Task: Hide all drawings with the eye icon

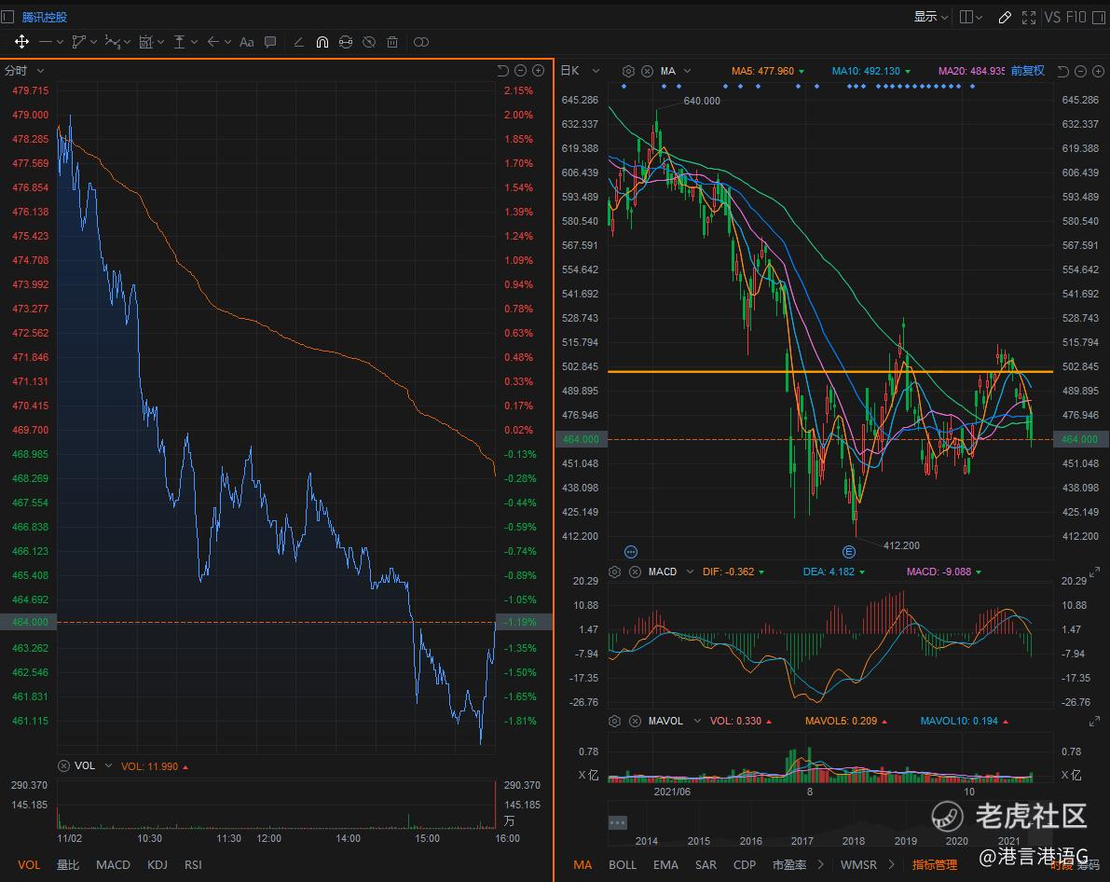Action: (x=369, y=42)
